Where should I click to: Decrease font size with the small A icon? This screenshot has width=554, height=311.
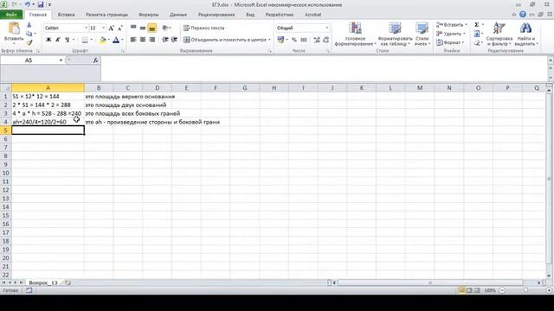[x=120, y=28]
